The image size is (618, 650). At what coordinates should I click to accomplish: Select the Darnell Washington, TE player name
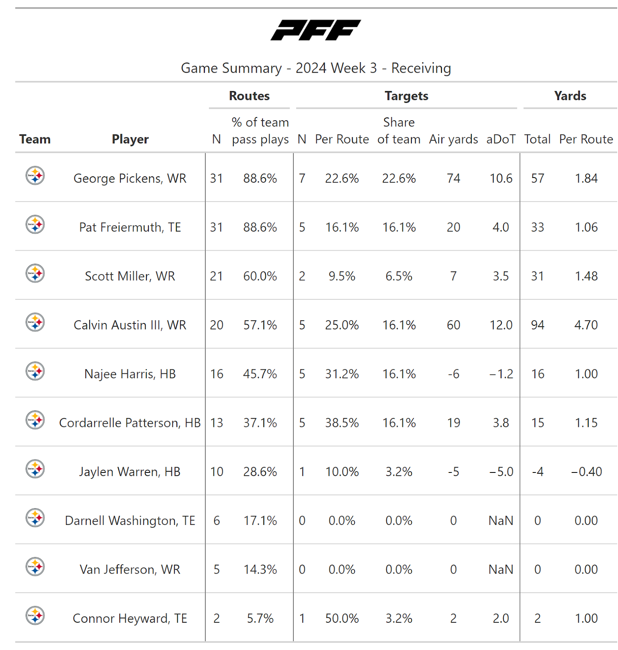click(x=130, y=521)
